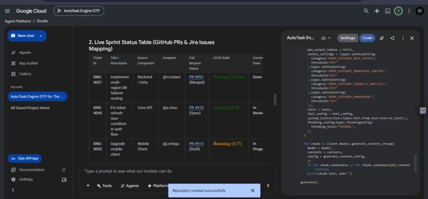This screenshot has width=428, height=199.
Task: Click the plus attach icon in prompt bar
Action: pos(88,185)
